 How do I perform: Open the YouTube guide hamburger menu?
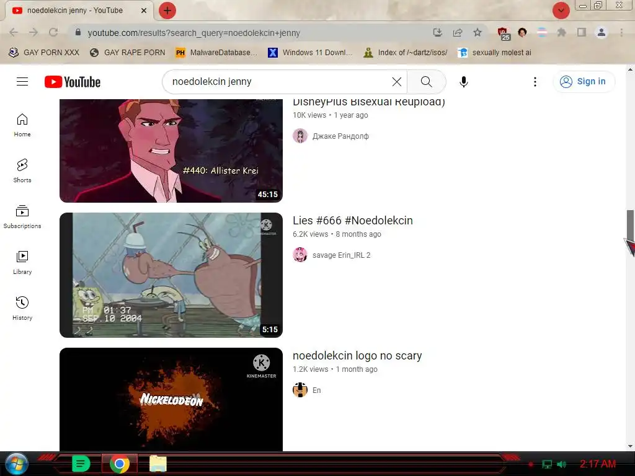tap(22, 82)
